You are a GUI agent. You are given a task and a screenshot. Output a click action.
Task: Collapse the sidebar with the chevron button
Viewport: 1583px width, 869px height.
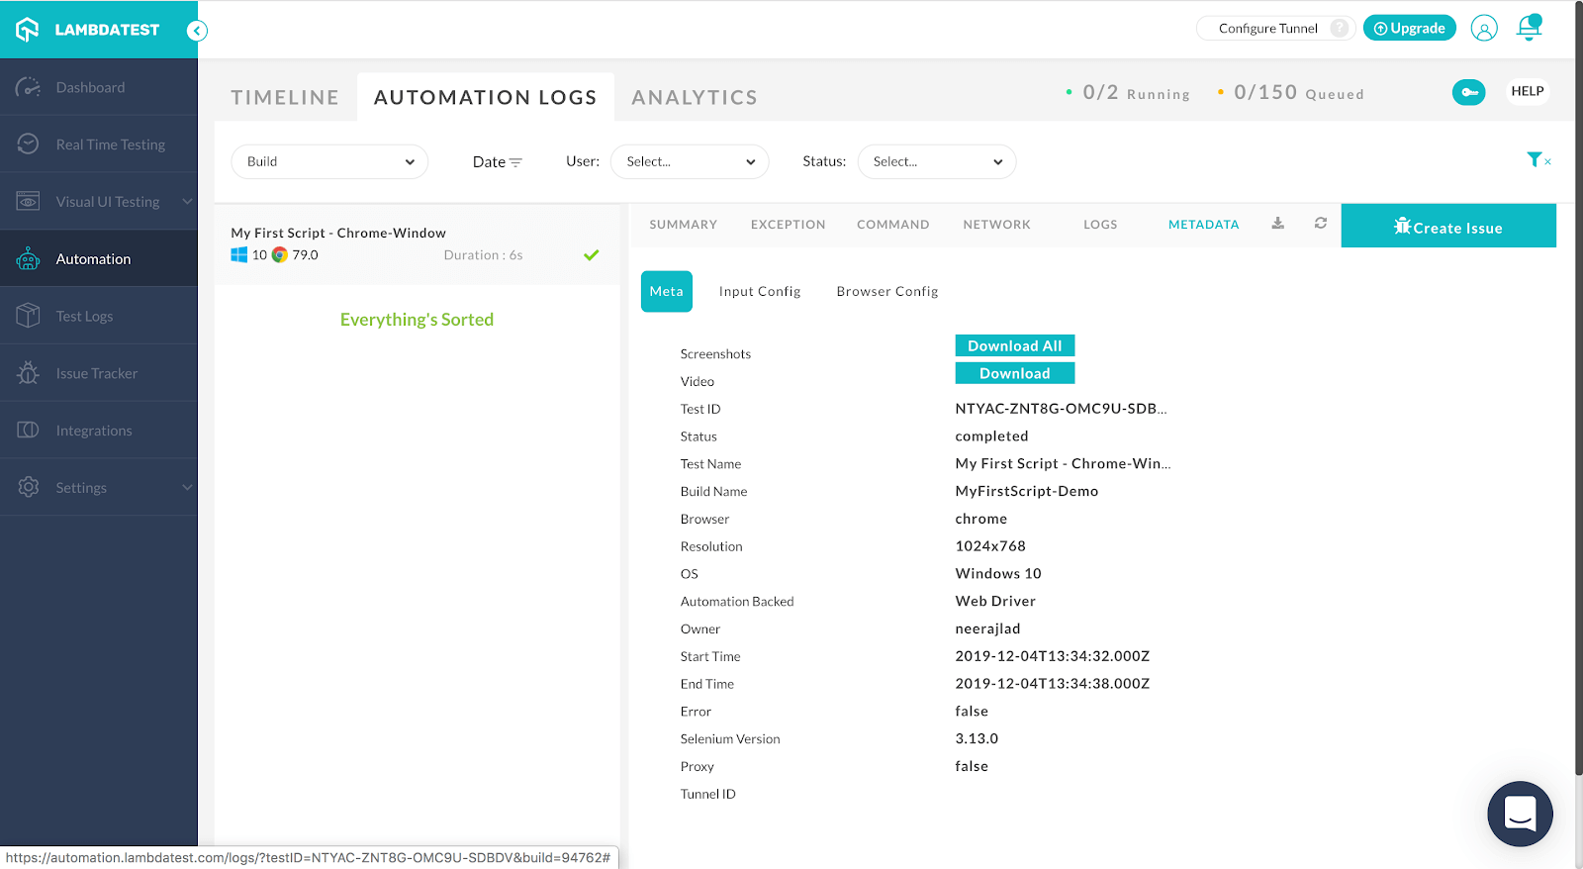197,31
